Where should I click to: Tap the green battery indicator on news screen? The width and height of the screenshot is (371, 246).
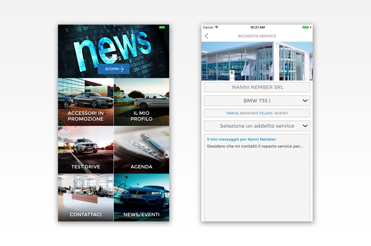point(162,27)
